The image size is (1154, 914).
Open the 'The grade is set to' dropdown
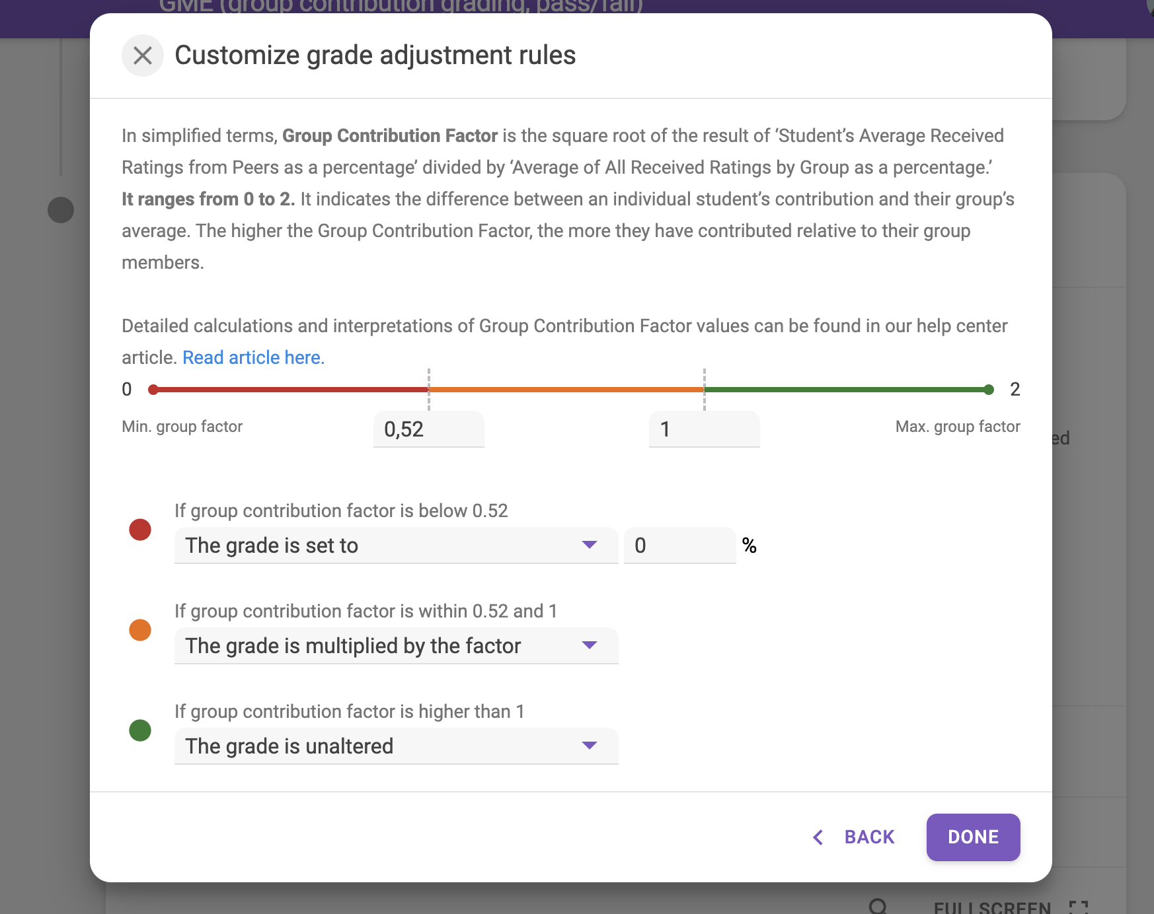click(x=396, y=545)
